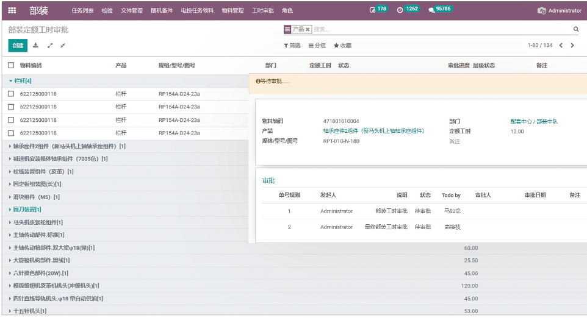Screen dimensions: 587x318
Task: Open the 文件管理 menu
Action: [x=131, y=10]
